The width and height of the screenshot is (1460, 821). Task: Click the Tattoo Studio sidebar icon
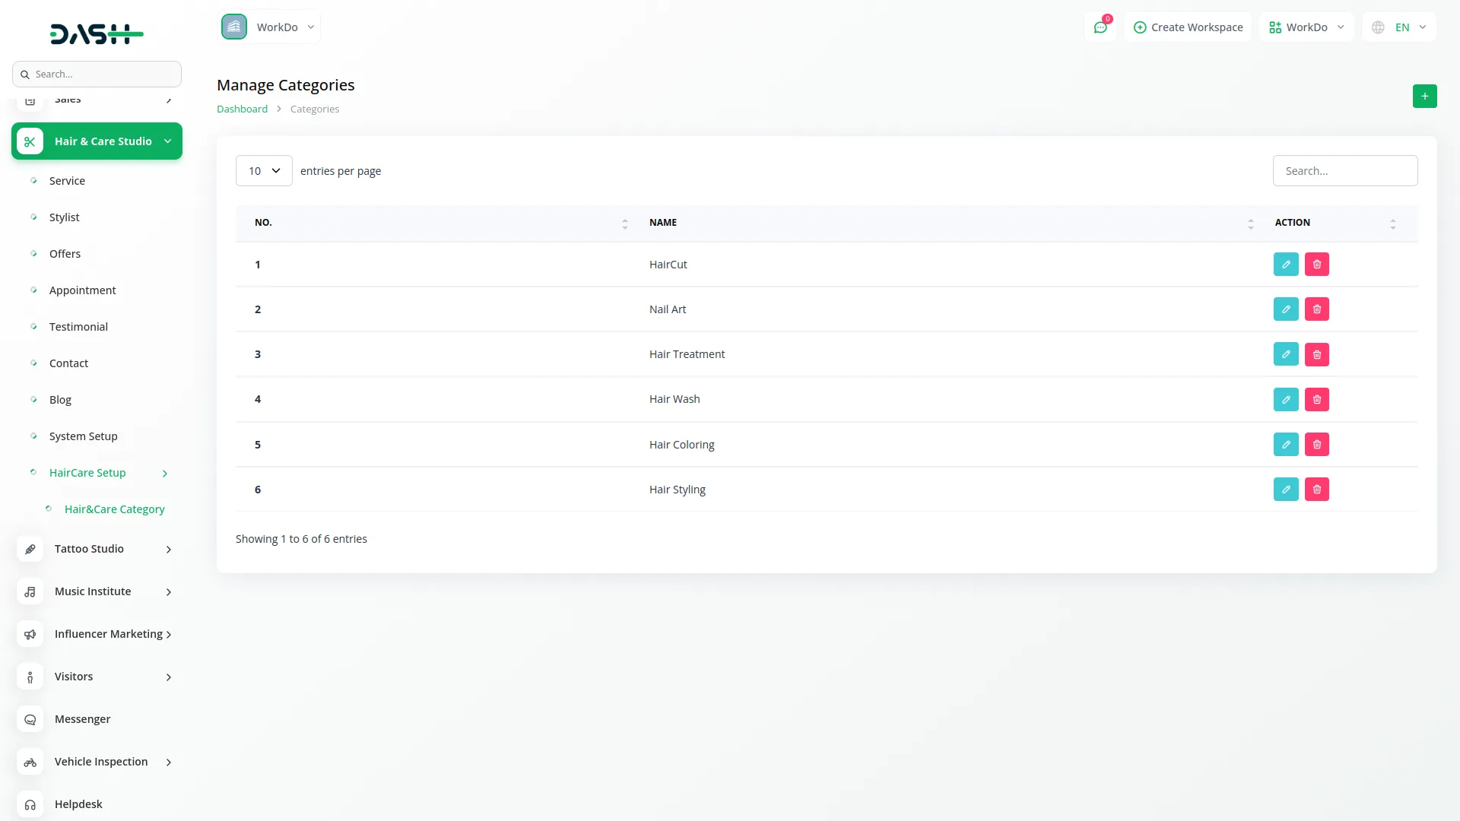(x=30, y=549)
